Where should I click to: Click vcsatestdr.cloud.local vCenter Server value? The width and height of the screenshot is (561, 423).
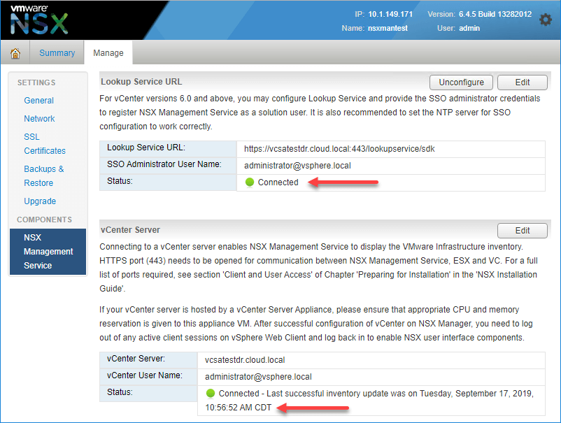[x=245, y=360]
